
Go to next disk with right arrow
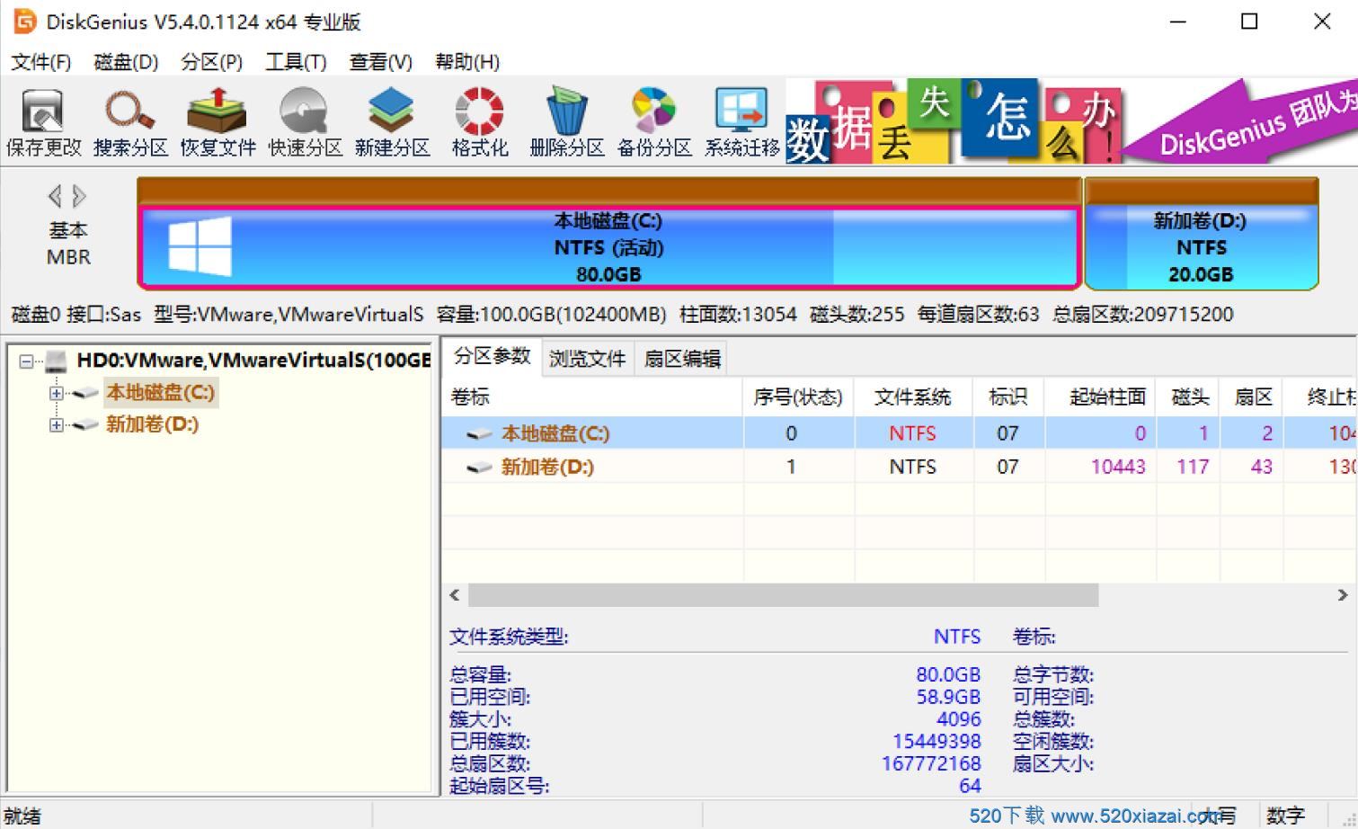pos(80,196)
